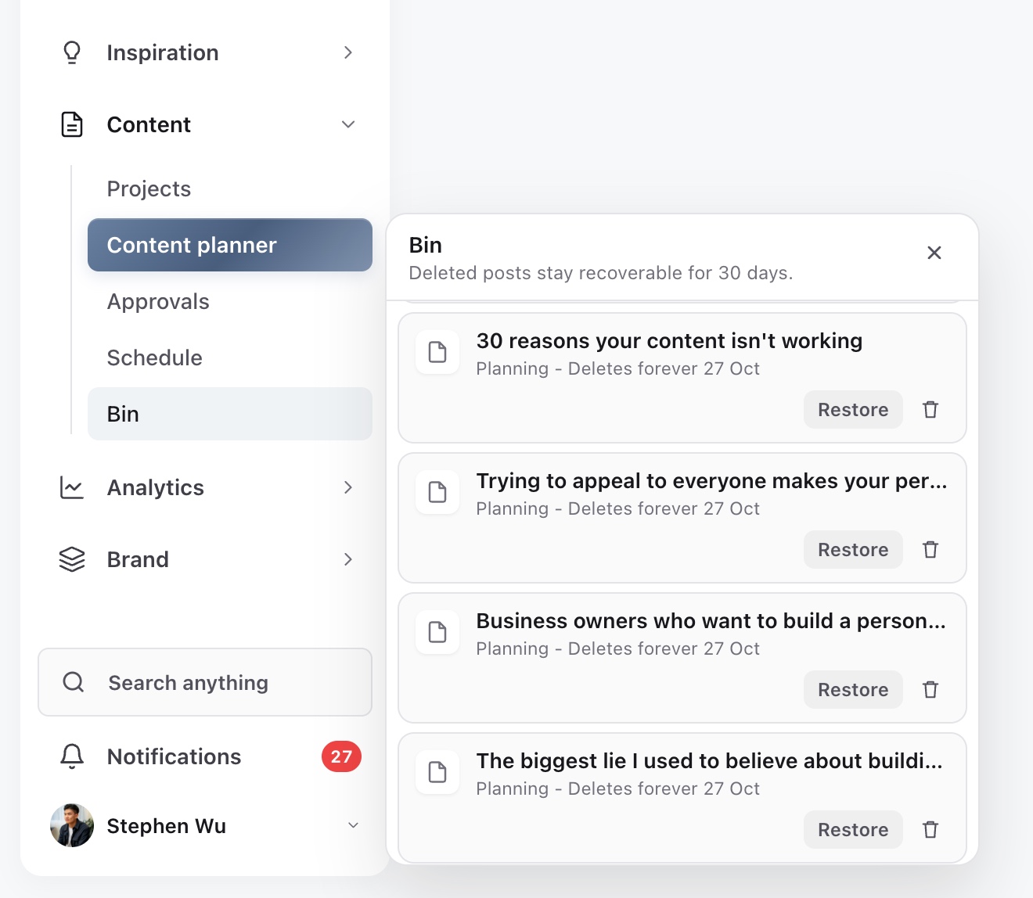1033x898 pixels.
Task: Collapse the Content section chevron
Action: (348, 124)
